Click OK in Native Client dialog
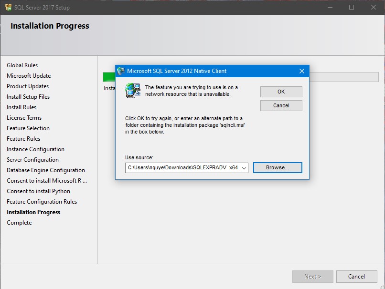The width and height of the screenshot is (385, 289). (x=281, y=92)
